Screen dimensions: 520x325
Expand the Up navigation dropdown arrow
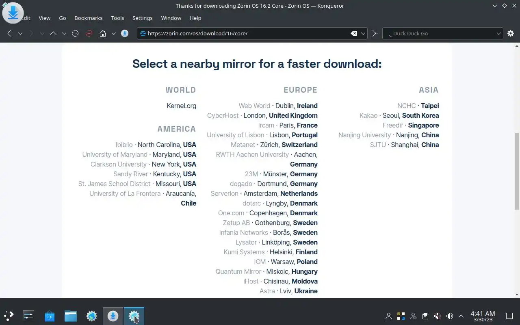pos(64,33)
